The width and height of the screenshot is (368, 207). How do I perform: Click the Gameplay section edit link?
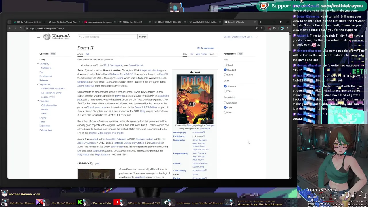(98, 164)
